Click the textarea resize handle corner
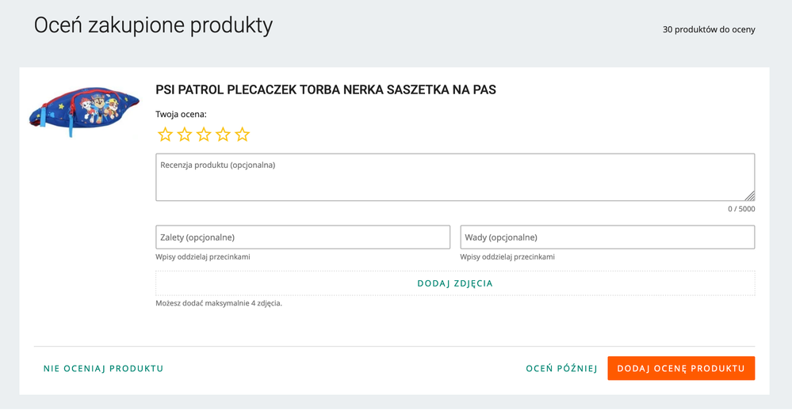792x410 pixels. (x=750, y=196)
